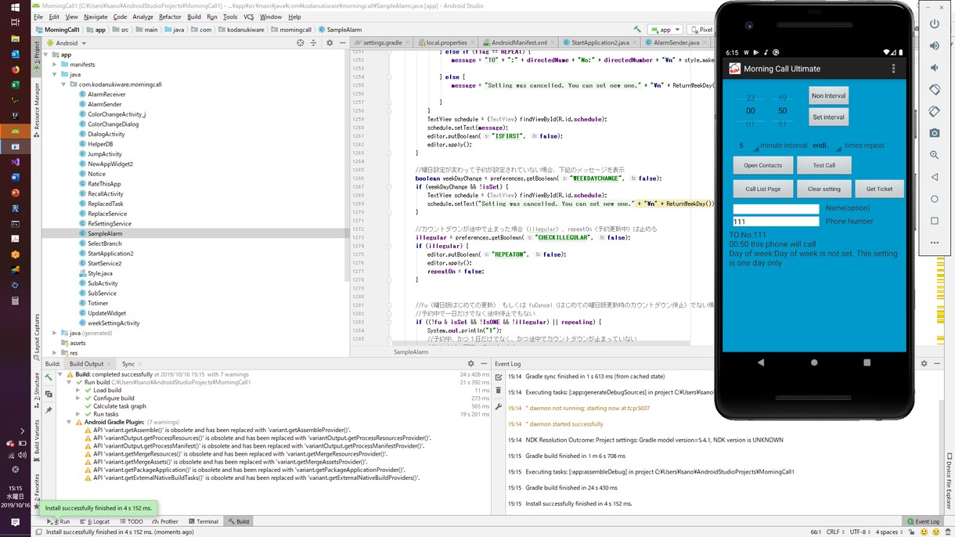Open the Android project view dropdown

(x=66, y=43)
